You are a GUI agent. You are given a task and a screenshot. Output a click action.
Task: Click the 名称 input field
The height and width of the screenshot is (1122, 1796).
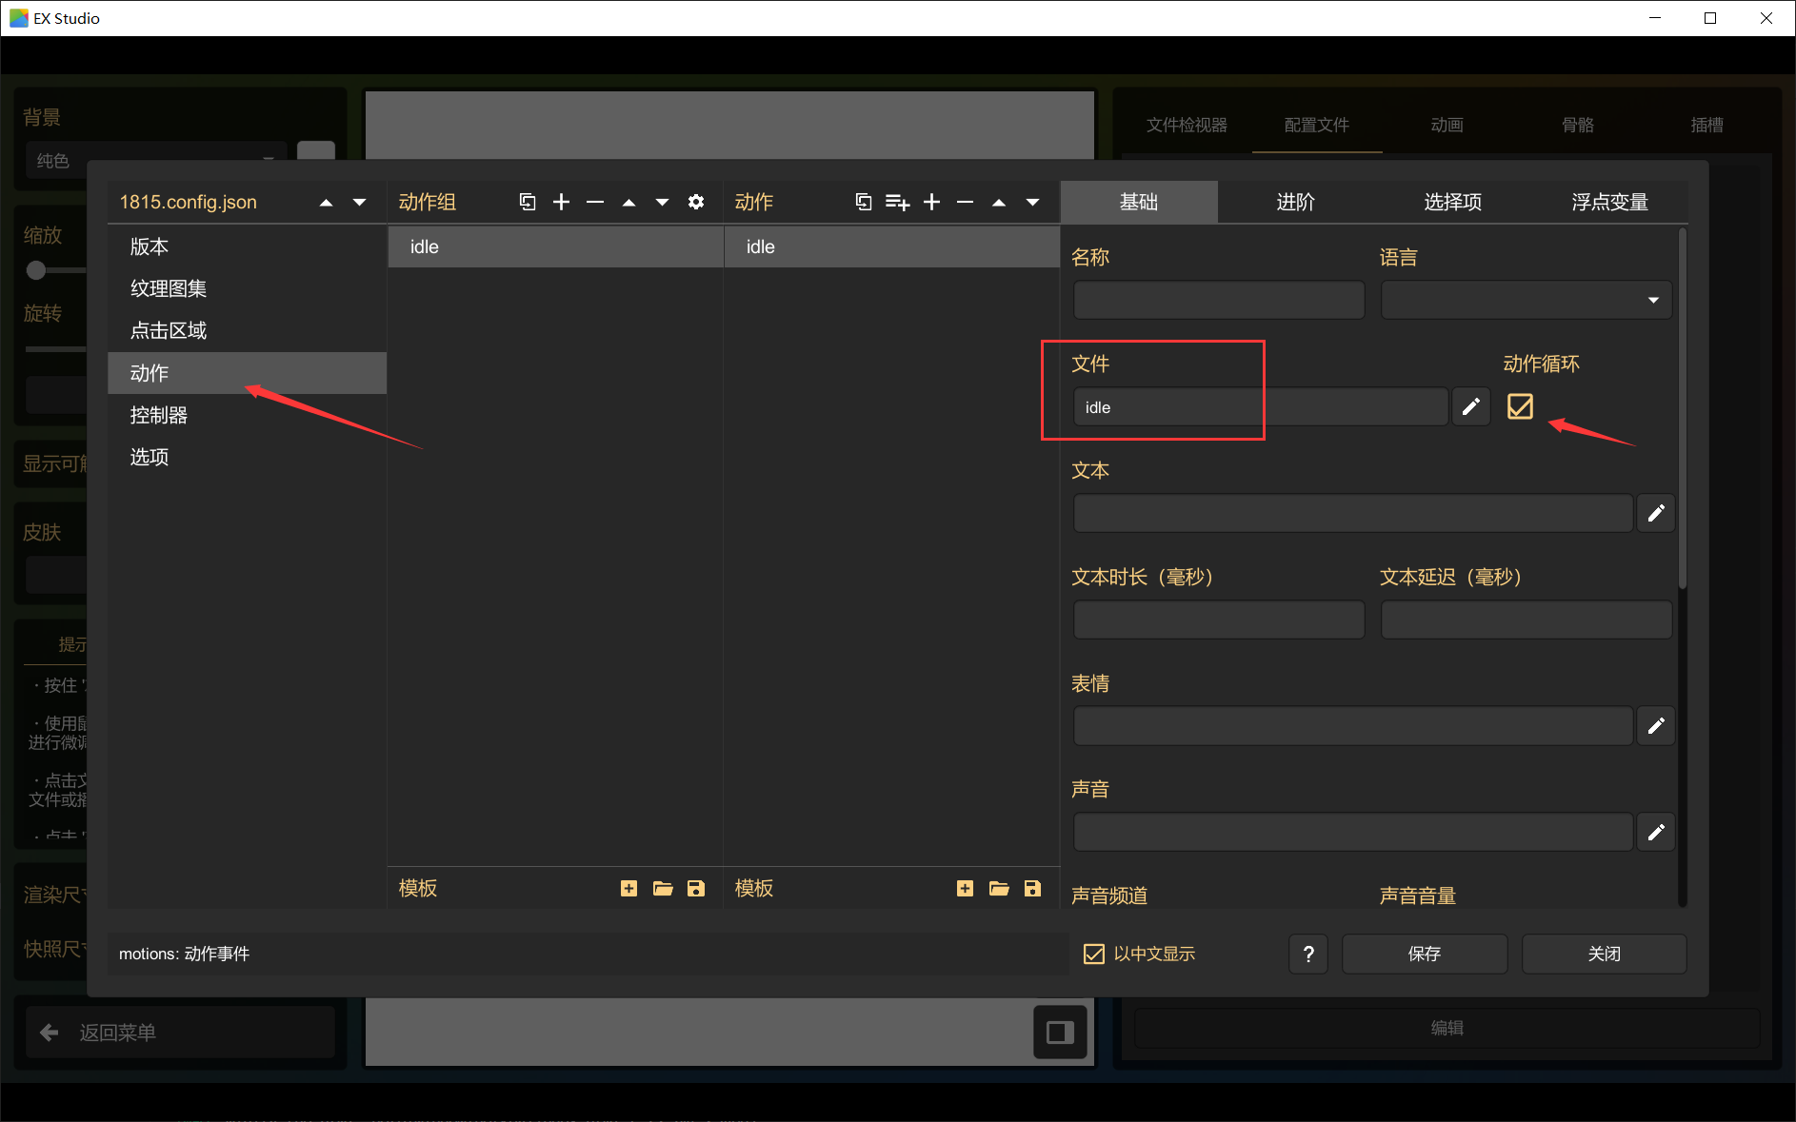coord(1219,300)
